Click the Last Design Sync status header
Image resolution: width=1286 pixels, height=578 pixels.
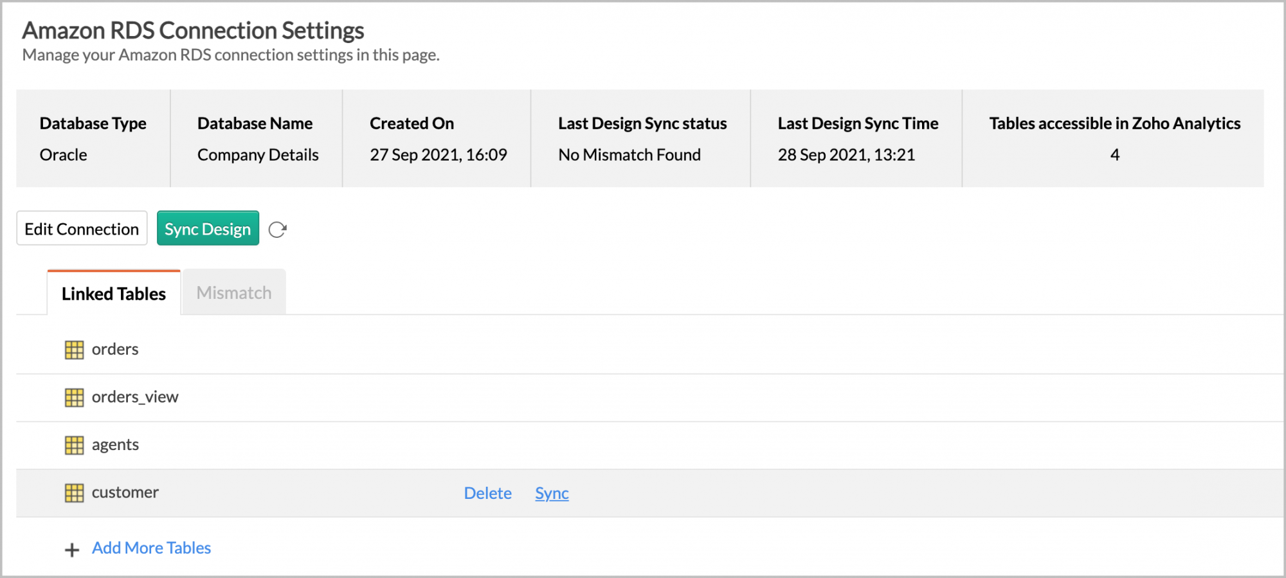[642, 123]
